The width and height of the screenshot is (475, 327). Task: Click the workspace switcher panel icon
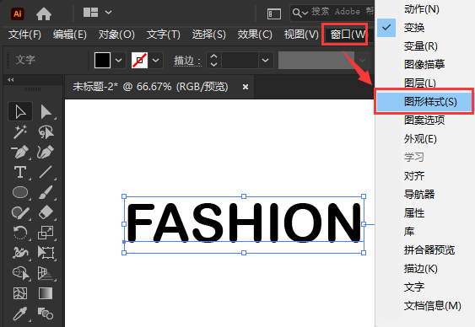(x=274, y=13)
